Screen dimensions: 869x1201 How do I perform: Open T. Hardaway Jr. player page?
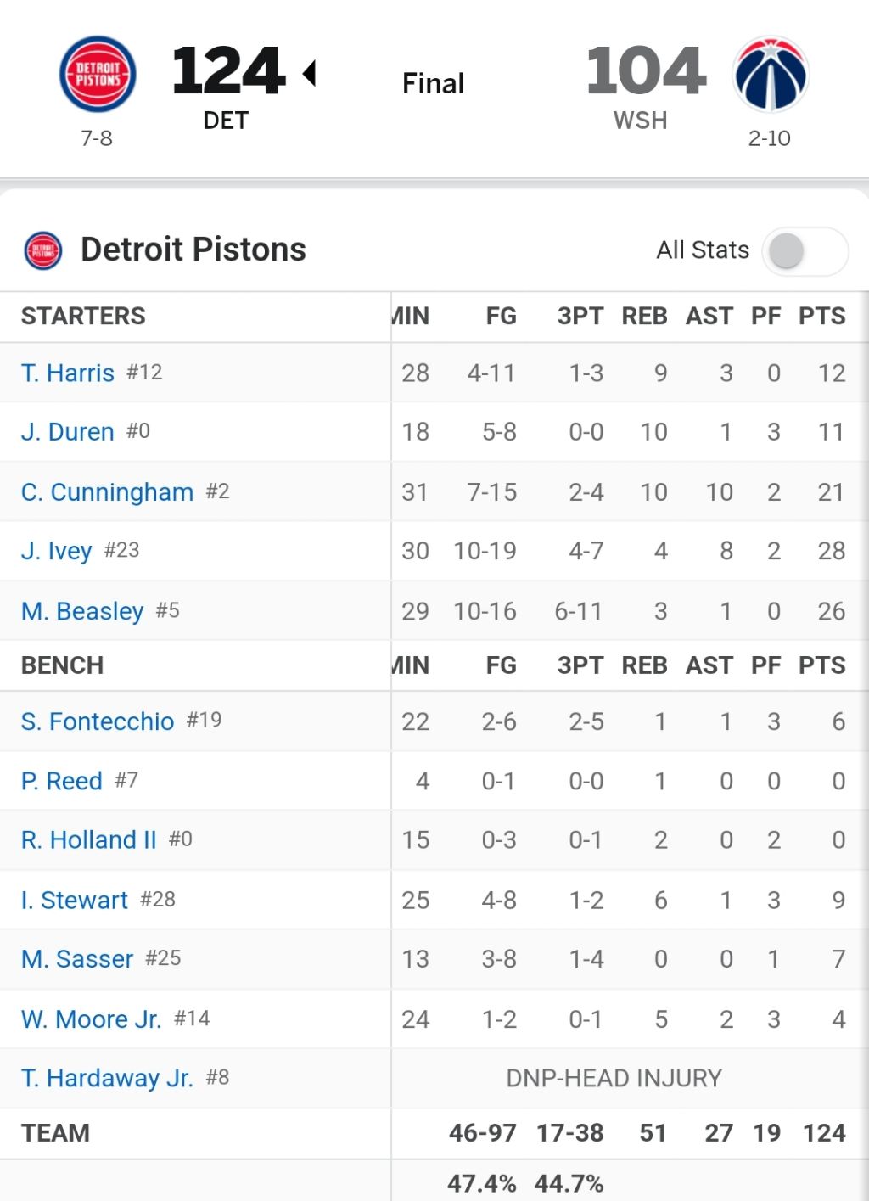pyautogui.click(x=107, y=1078)
